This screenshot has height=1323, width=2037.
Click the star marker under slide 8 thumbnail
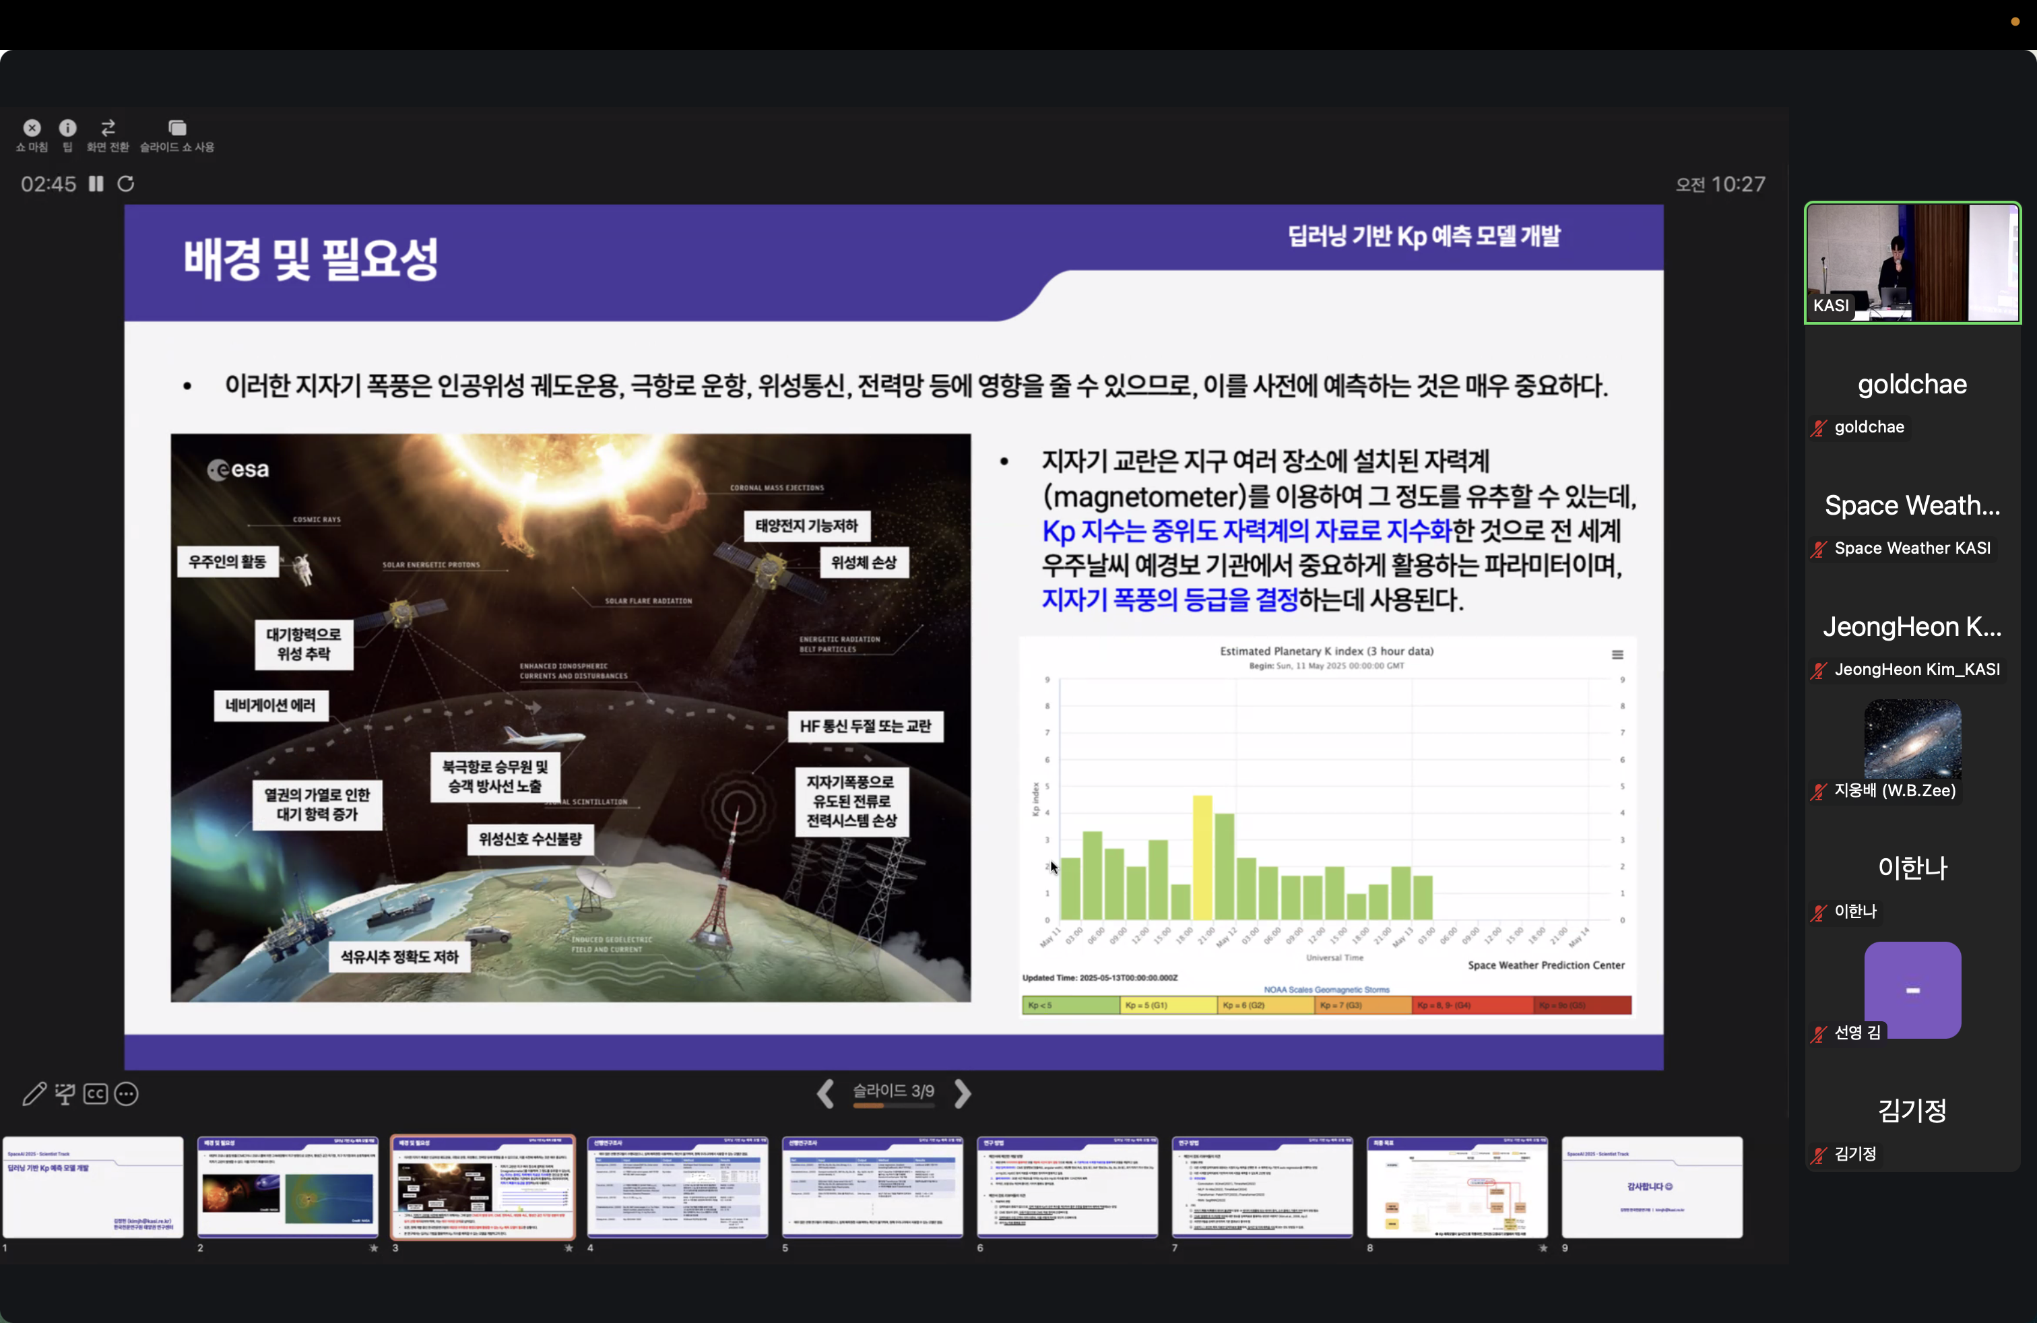[1543, 1248]
